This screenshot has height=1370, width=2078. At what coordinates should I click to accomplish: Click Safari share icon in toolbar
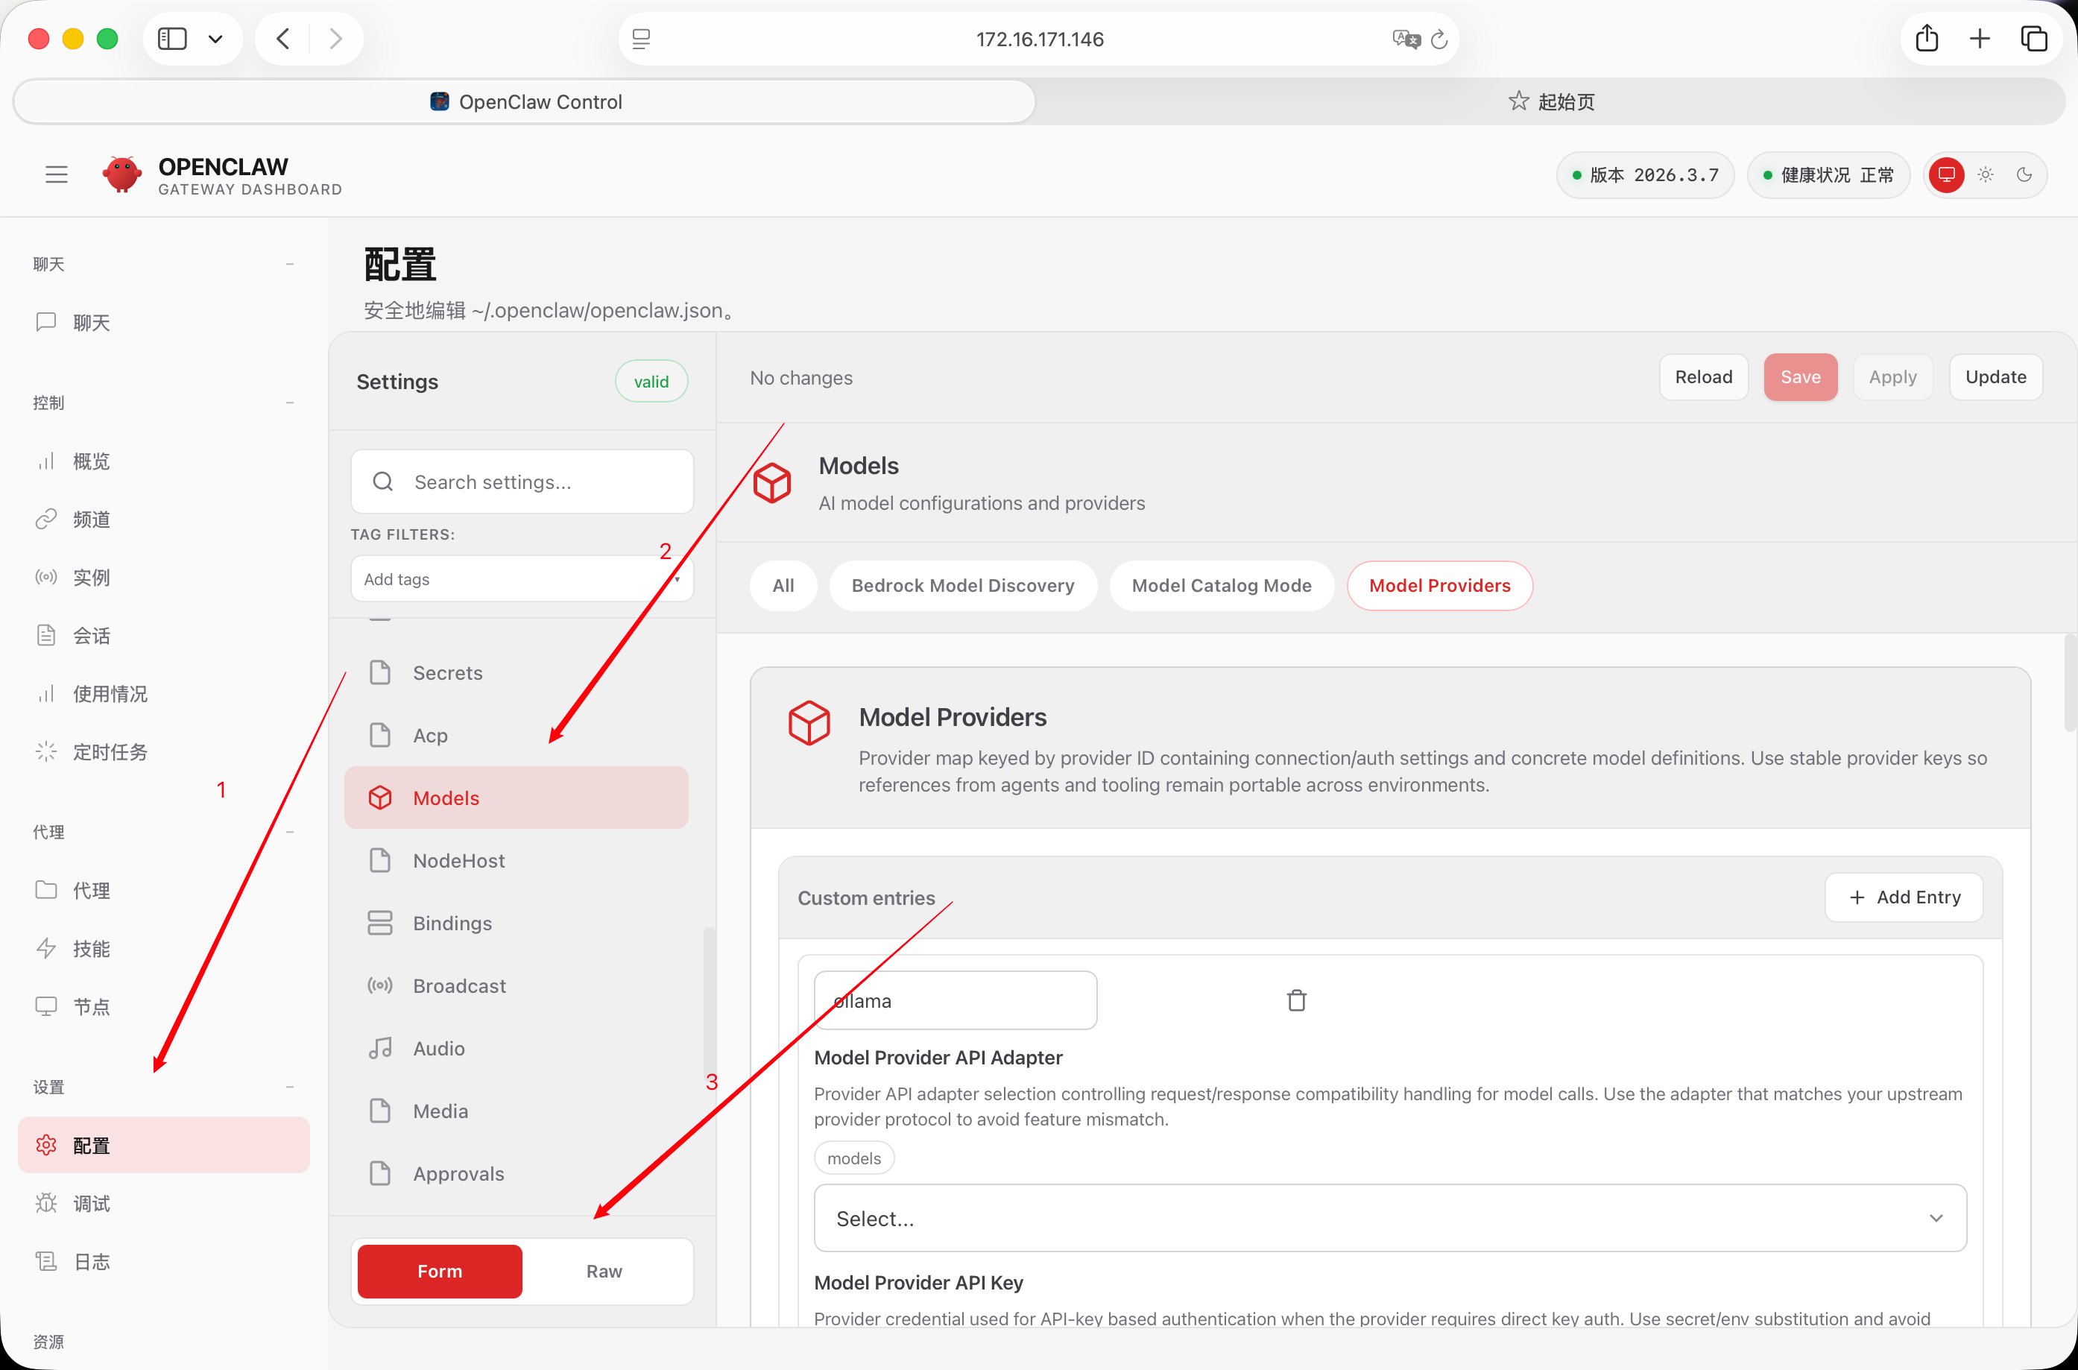pos(1927,39)
